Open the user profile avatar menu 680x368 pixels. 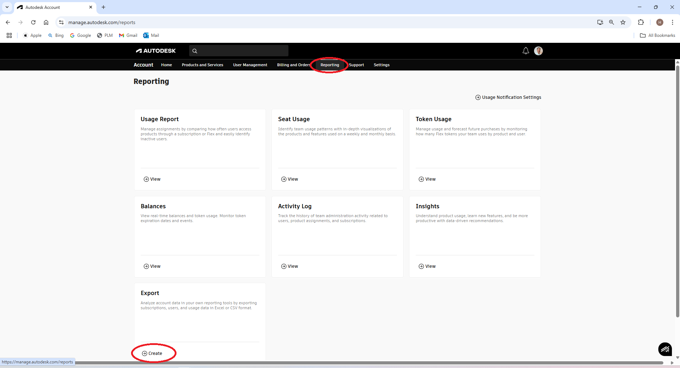[539, 51]
